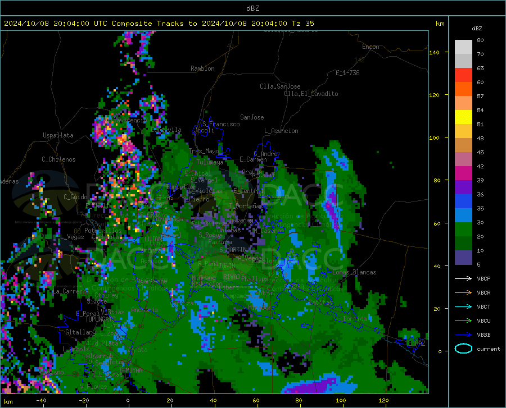Select the tan 45-48 dBZ swatch

(463, 145)
